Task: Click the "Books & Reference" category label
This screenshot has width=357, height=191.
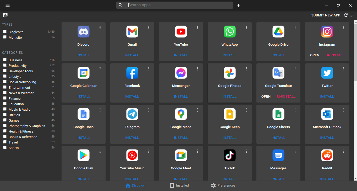Action: (23, 137)
